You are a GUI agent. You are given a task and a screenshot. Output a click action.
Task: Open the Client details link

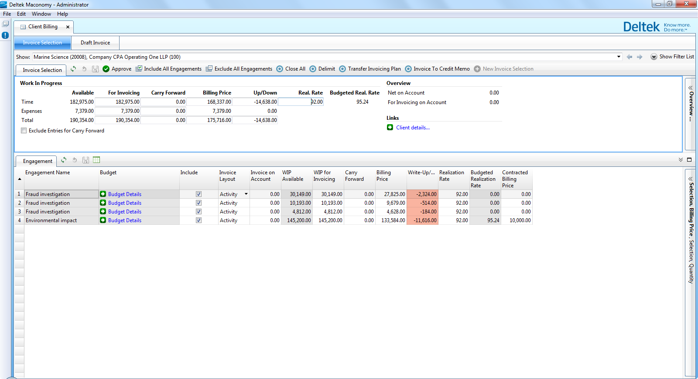pyautogui.click(x=413, y=128)
